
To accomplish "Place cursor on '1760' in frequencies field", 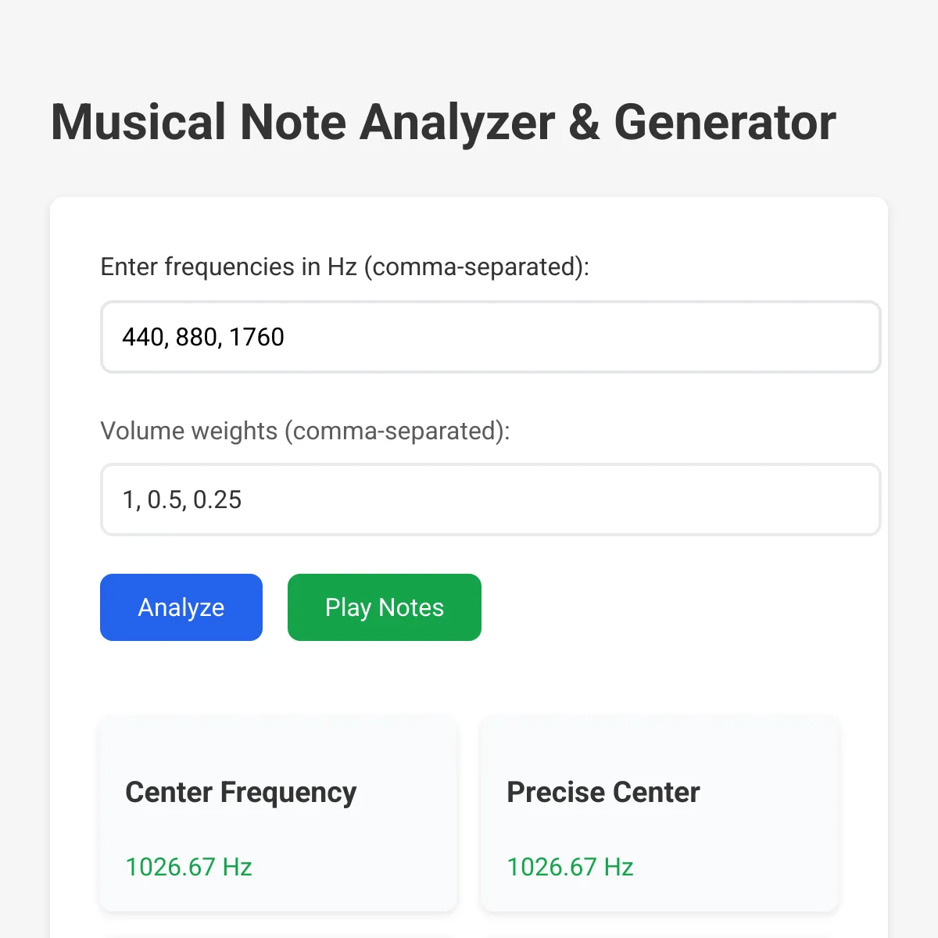I will [x=256, y=337].
